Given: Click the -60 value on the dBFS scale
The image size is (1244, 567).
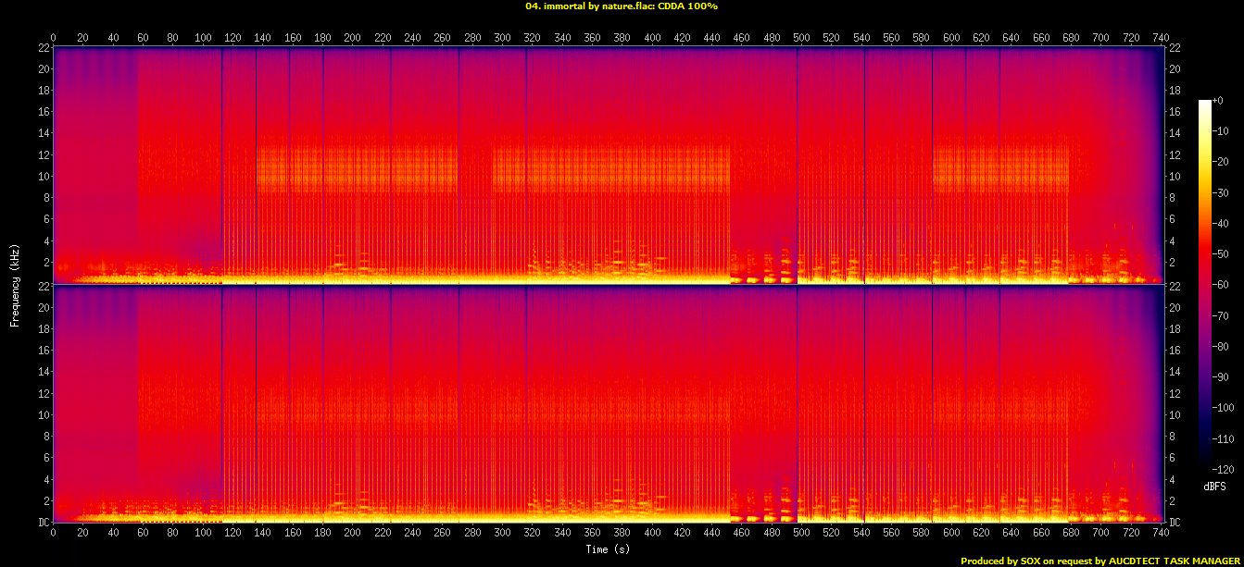Looking at the screenshot, I should tap(1222, 286).
